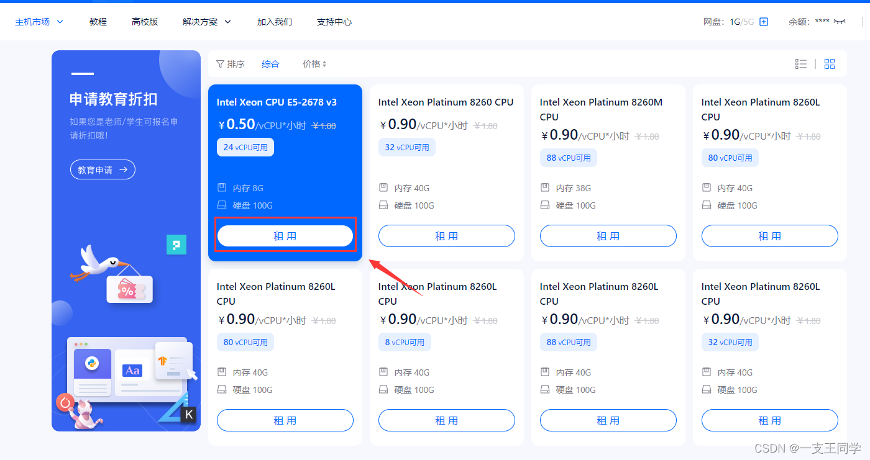The image size is (870, 460).
Task: Click the 内存 38G text
Action: point(574,188)
